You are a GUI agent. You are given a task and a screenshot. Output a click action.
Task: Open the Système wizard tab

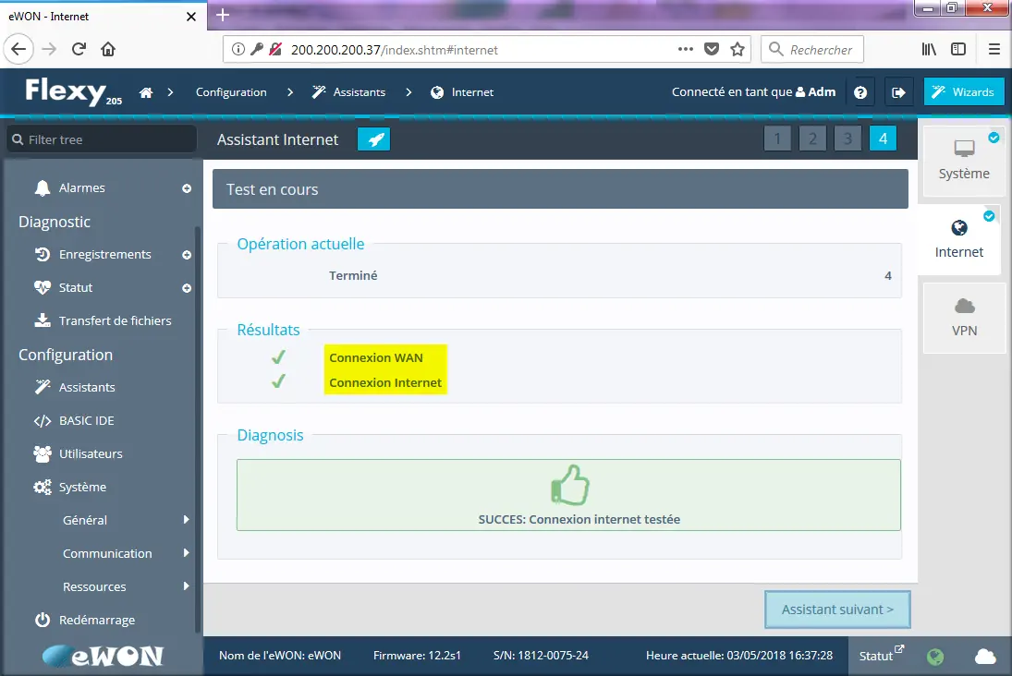click(x=964, y=161)
